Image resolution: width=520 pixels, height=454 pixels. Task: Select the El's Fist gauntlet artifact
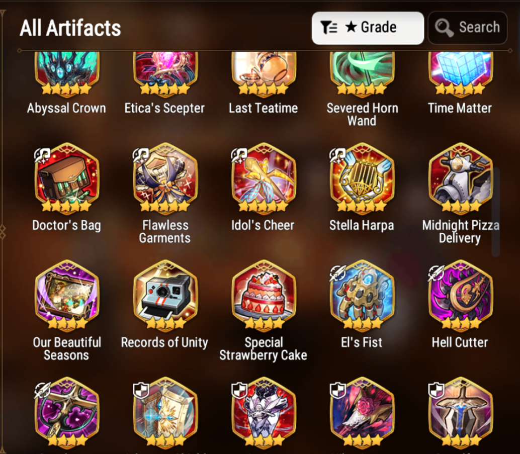pyautogui.click(x=362, y=295)
